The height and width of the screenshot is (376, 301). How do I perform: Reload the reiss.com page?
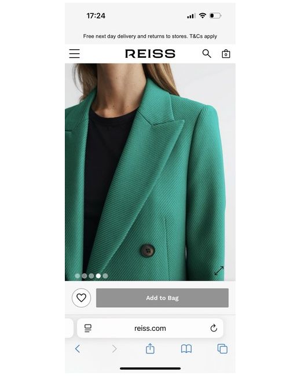[x=214, y=328]
